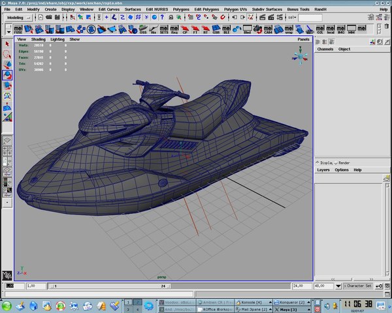Click the render current frame clapper icon
The height and width of the screenshot is (313, 392).
262,17
